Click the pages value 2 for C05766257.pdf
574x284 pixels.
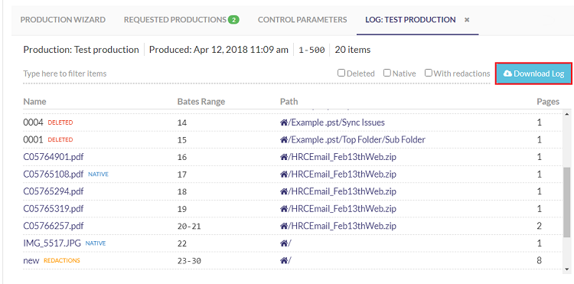point(540,226)
